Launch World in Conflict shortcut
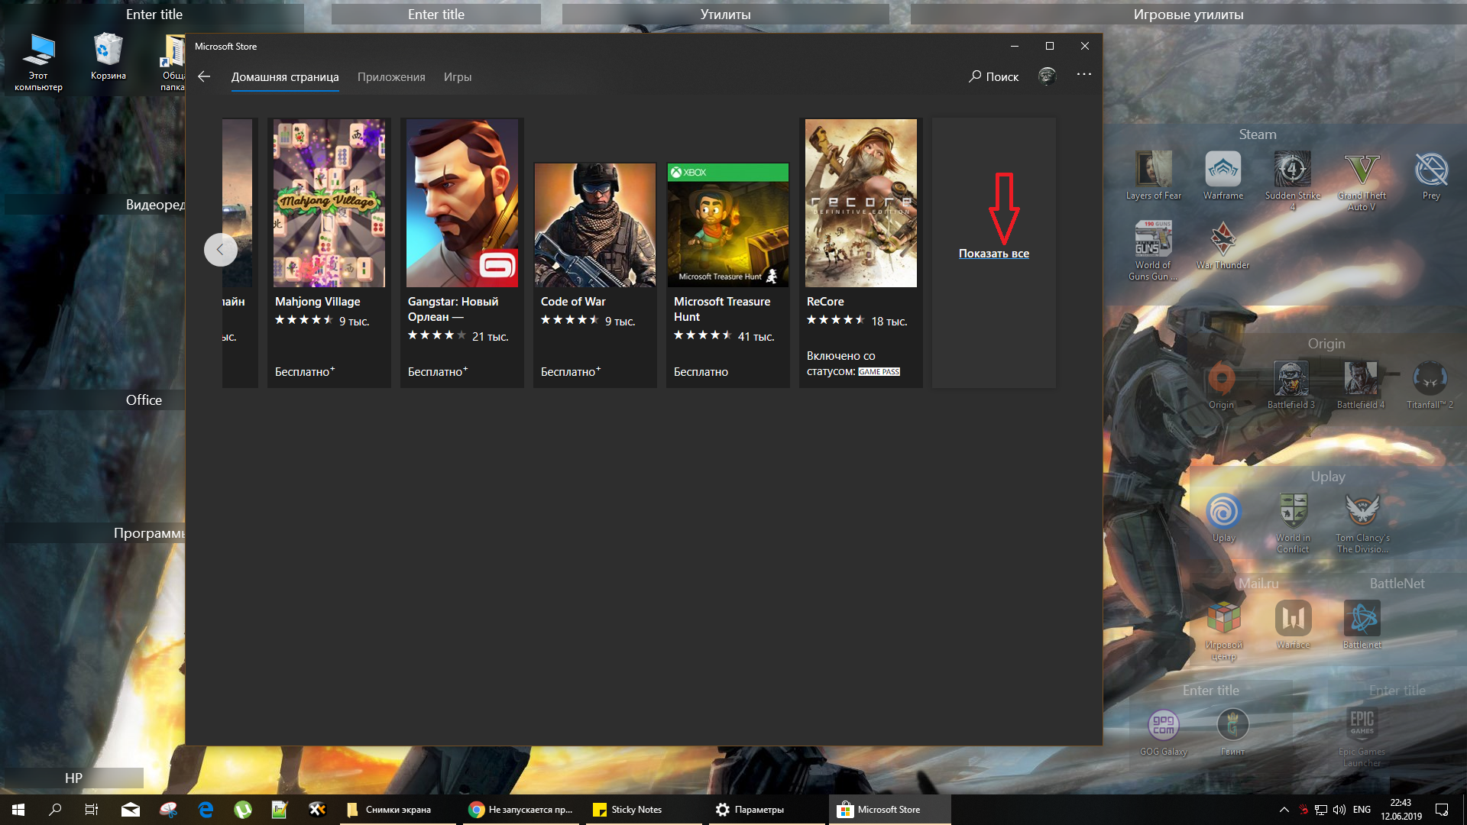Image resolution: width=1467 pixels, height=825 pixels. 1293,522
